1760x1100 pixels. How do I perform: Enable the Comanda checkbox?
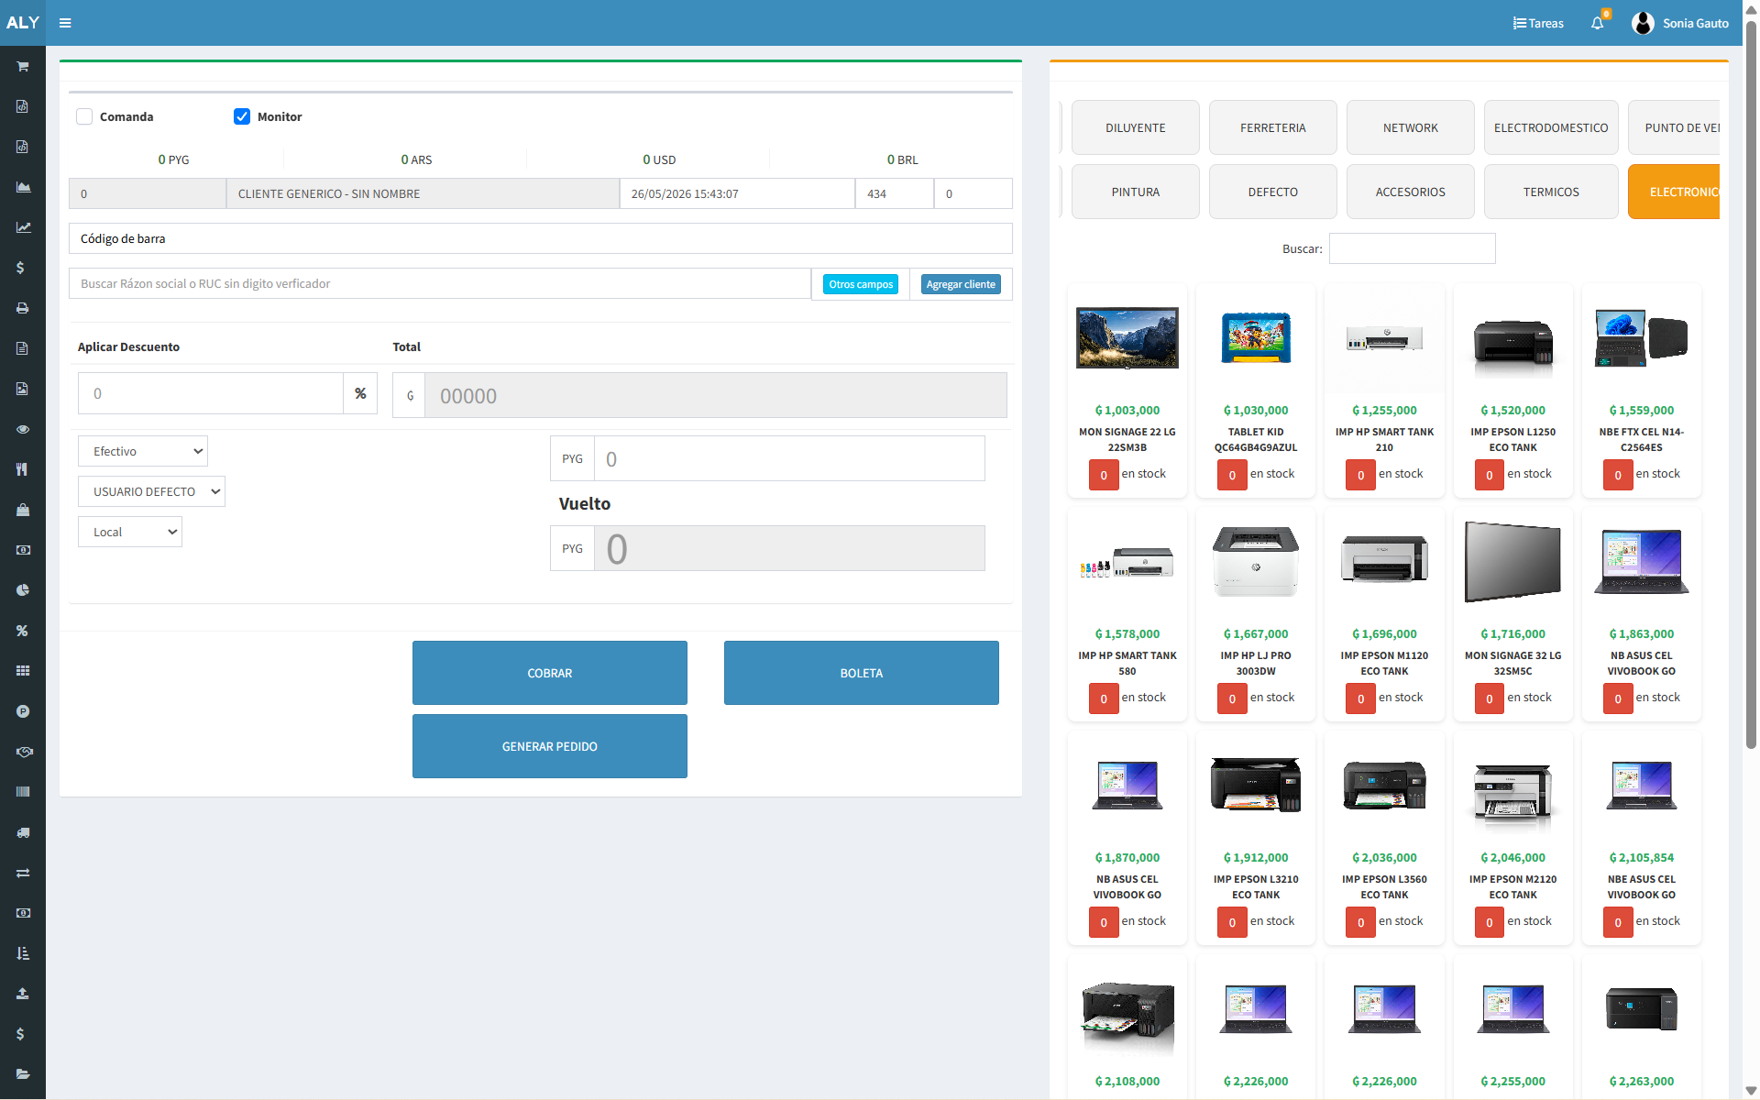(x=84, y=116)
